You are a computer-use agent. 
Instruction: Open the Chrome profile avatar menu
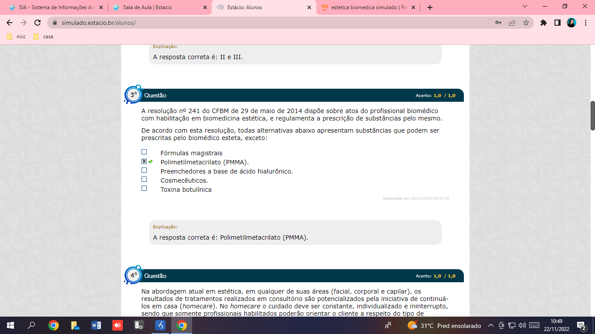click(x=571, y=23)
